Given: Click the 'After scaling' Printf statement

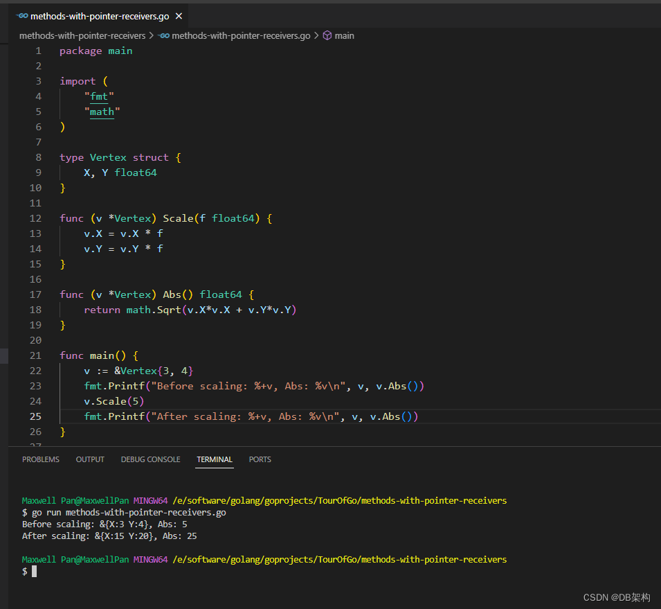Looking at the screenshot, I should (x=251, y=416).
